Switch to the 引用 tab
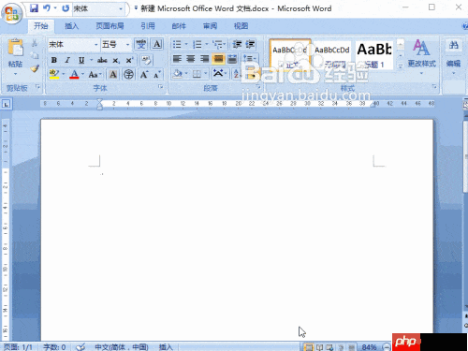Screen dimensions: 468x351 [x=148, y=26]
